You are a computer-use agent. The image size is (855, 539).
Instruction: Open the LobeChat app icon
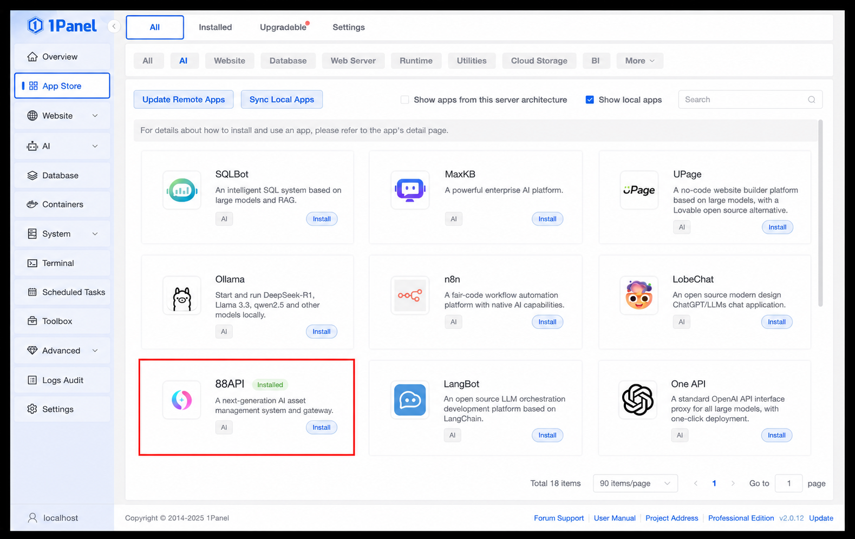(x=639, y=295)
